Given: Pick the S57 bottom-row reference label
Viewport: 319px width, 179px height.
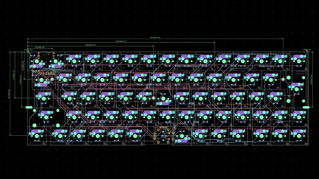Looking at the screenshot, I should [67, 144].
